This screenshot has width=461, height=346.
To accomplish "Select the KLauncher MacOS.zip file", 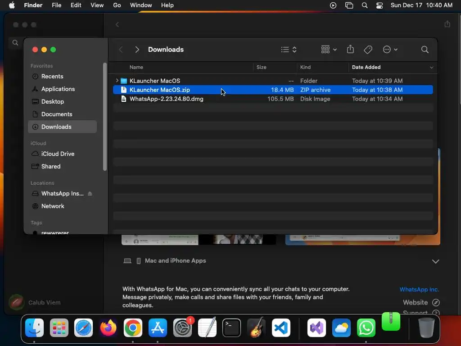I will coord(273,90).
